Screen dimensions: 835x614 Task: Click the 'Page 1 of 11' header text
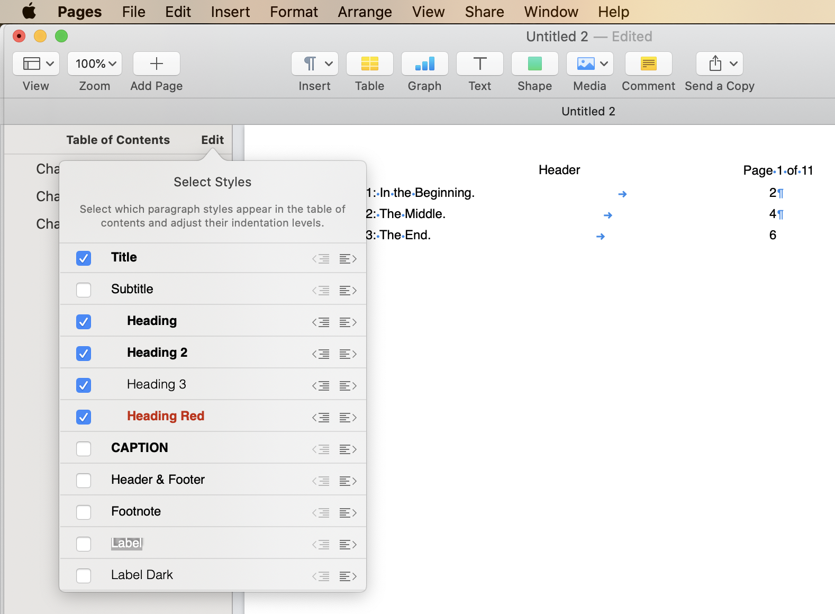778,170
